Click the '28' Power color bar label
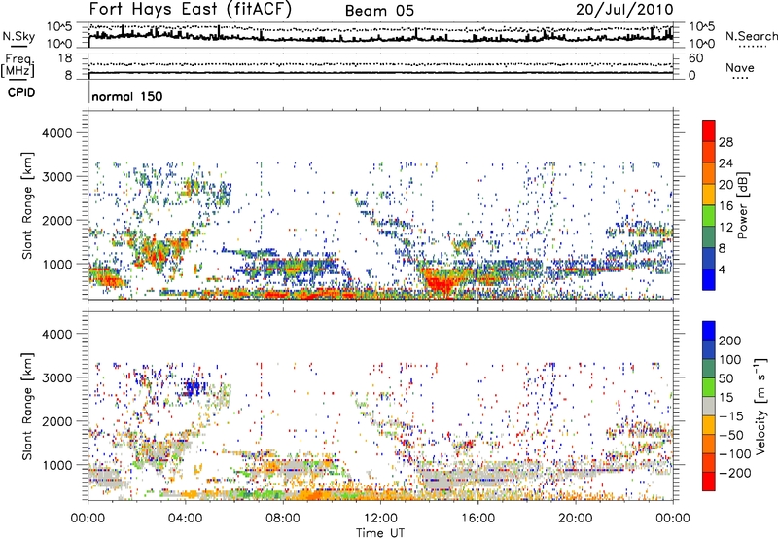The image size is (778, 539). (x=725, y=142)
